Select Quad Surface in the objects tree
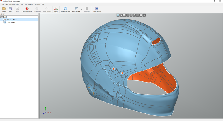 [x=11, y=23]
